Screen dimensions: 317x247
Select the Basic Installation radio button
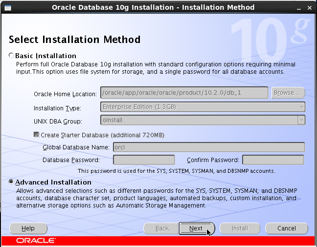click(x=11, y=56)
